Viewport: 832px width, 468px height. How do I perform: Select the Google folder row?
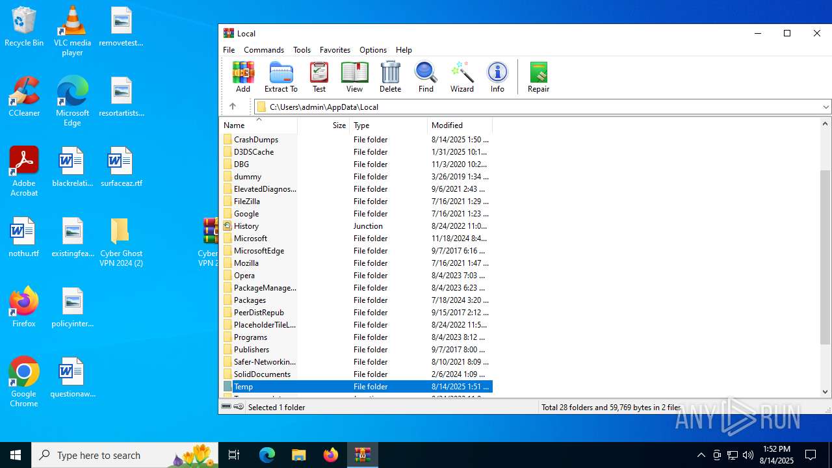click(356, 214)
